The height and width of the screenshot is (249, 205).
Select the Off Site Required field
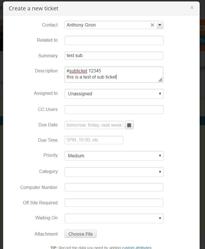[114, 203]
